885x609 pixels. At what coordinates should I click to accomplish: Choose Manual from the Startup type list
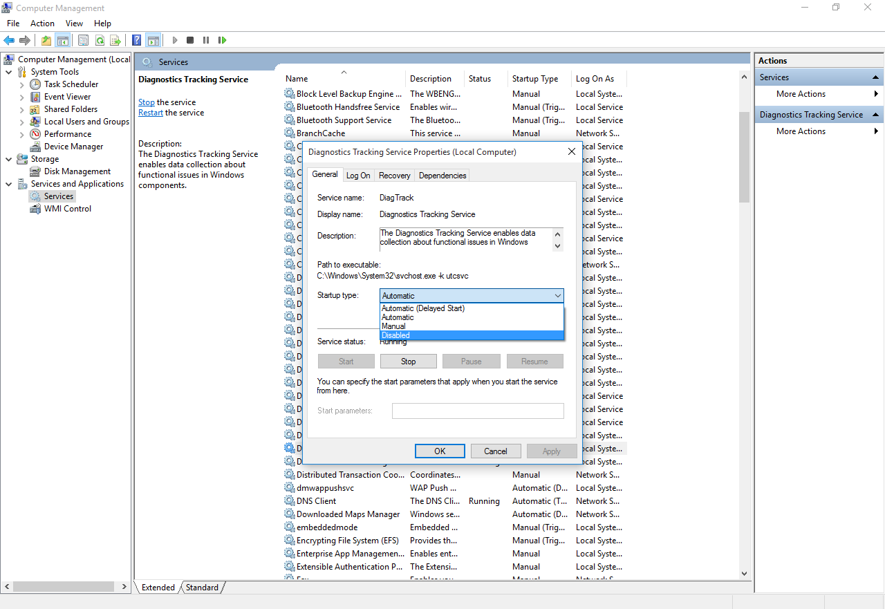click(x=472, y=326)
